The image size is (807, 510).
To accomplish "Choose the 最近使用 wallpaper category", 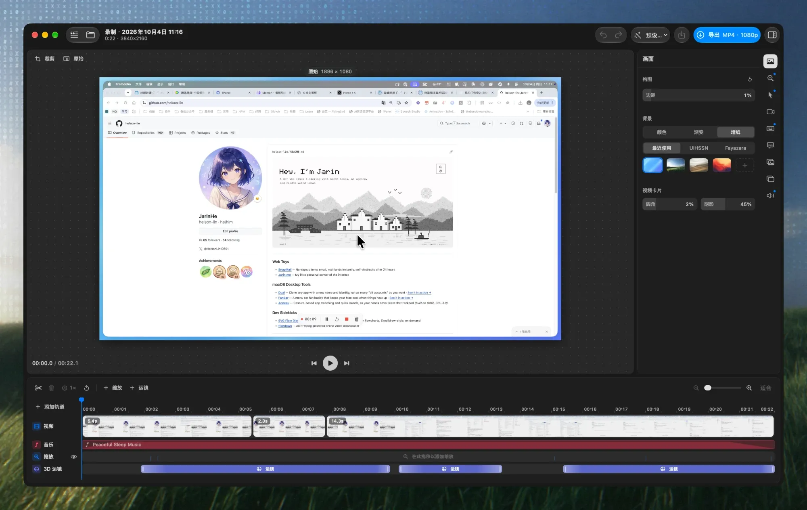I will pyautogui.click(x=661, y=148).
